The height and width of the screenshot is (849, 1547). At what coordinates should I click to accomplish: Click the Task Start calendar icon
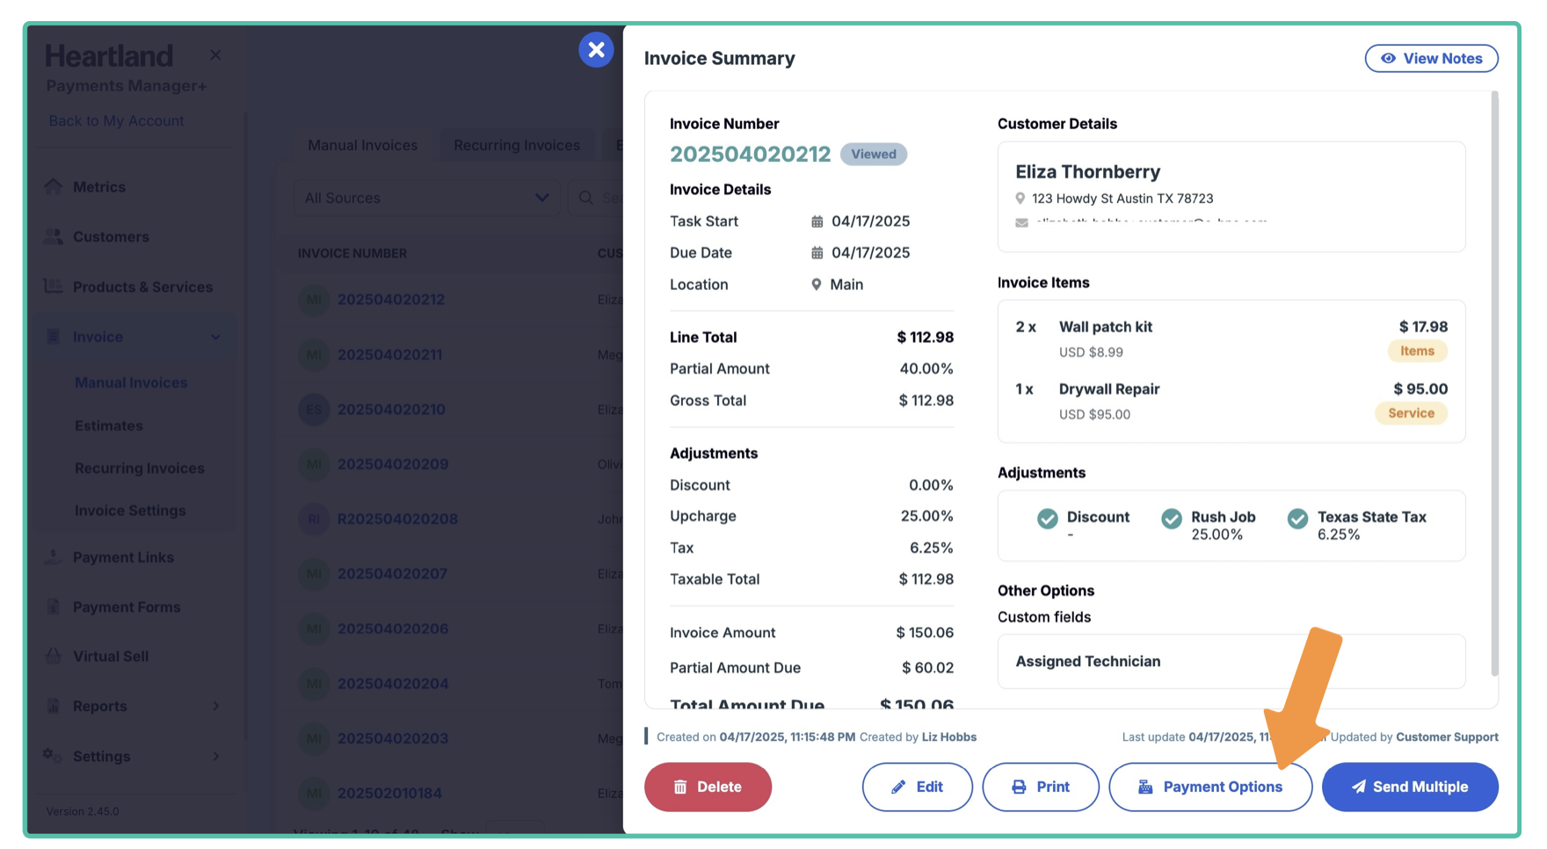coord(817,221)
